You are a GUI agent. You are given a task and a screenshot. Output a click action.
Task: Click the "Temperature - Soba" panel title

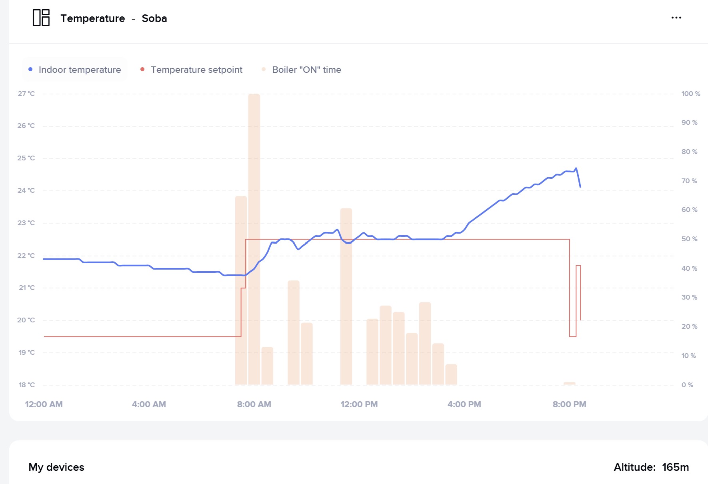point(114,18)
